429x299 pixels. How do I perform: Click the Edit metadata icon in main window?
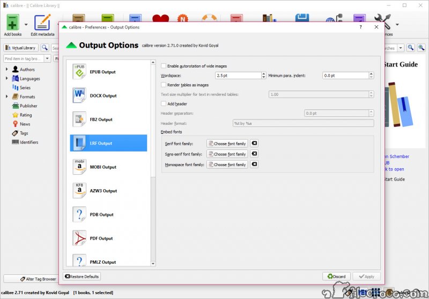point(42,23)
